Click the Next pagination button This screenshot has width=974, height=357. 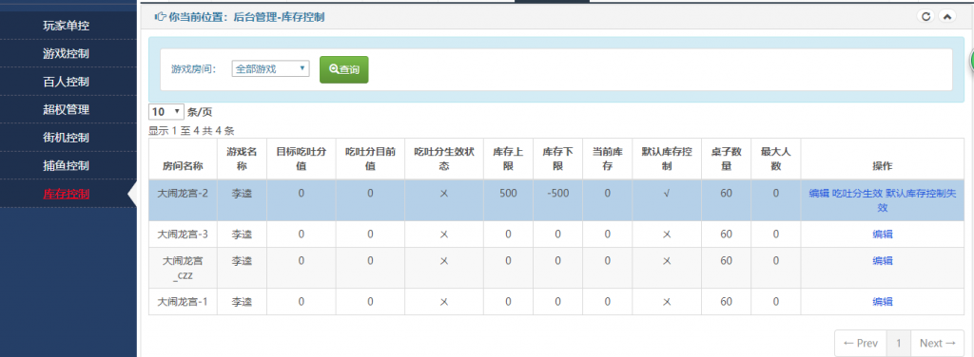tap(937, 344)
